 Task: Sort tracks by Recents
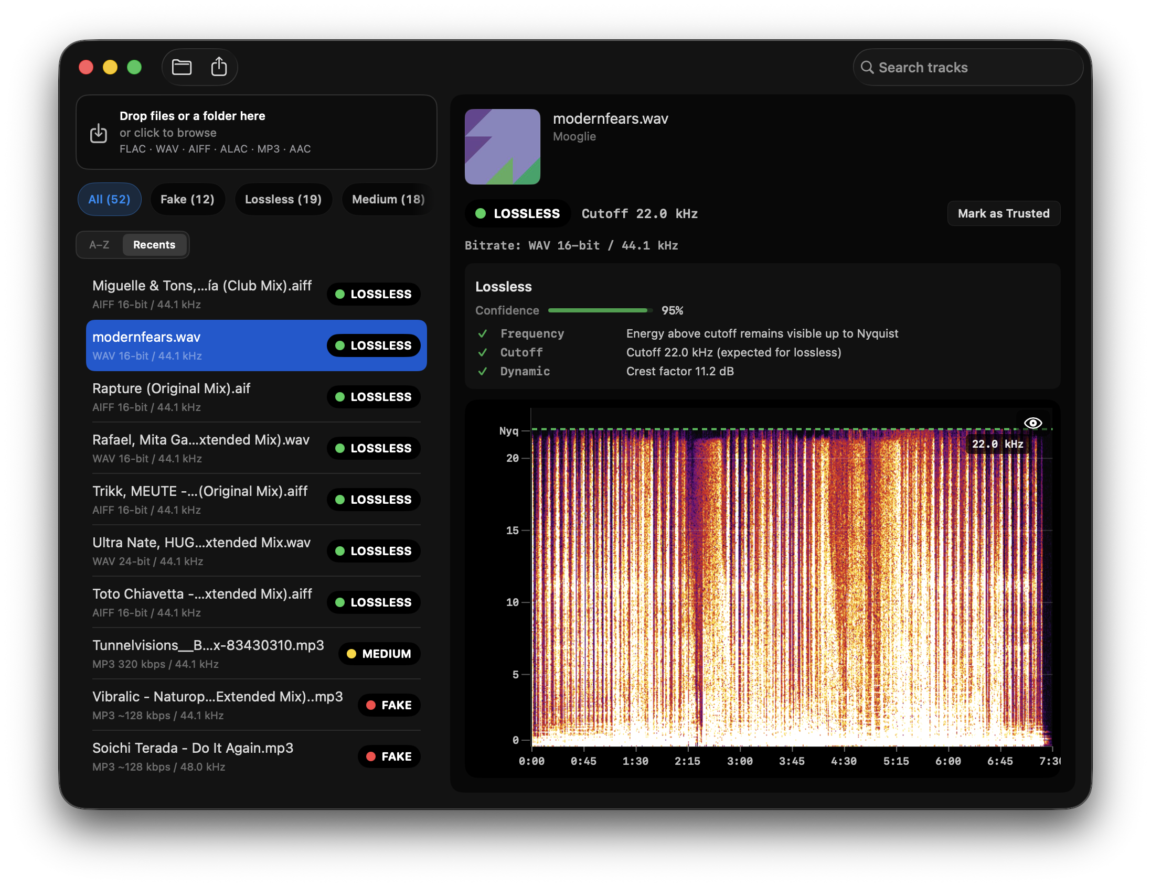(154, 245)
